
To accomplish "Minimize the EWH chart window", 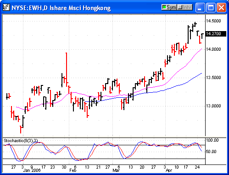I will (x=200, y=8).
